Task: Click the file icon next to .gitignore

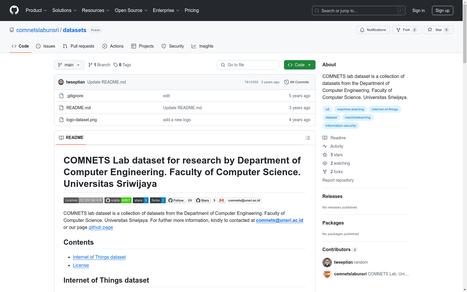Action: coord(61,96)
